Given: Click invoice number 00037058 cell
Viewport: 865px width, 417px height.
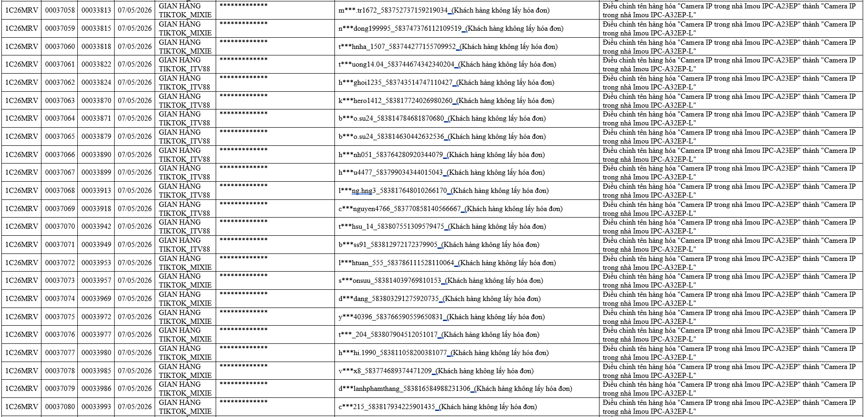Looking at the screenshot, I should [x=60, y=10].
